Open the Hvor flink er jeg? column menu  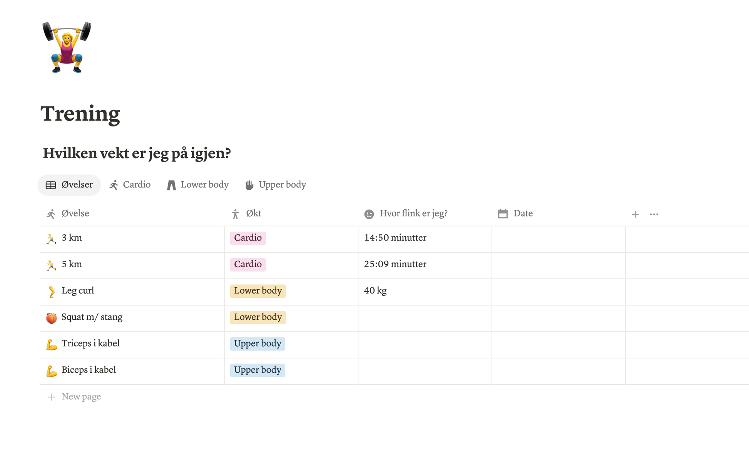coord(413,213)
